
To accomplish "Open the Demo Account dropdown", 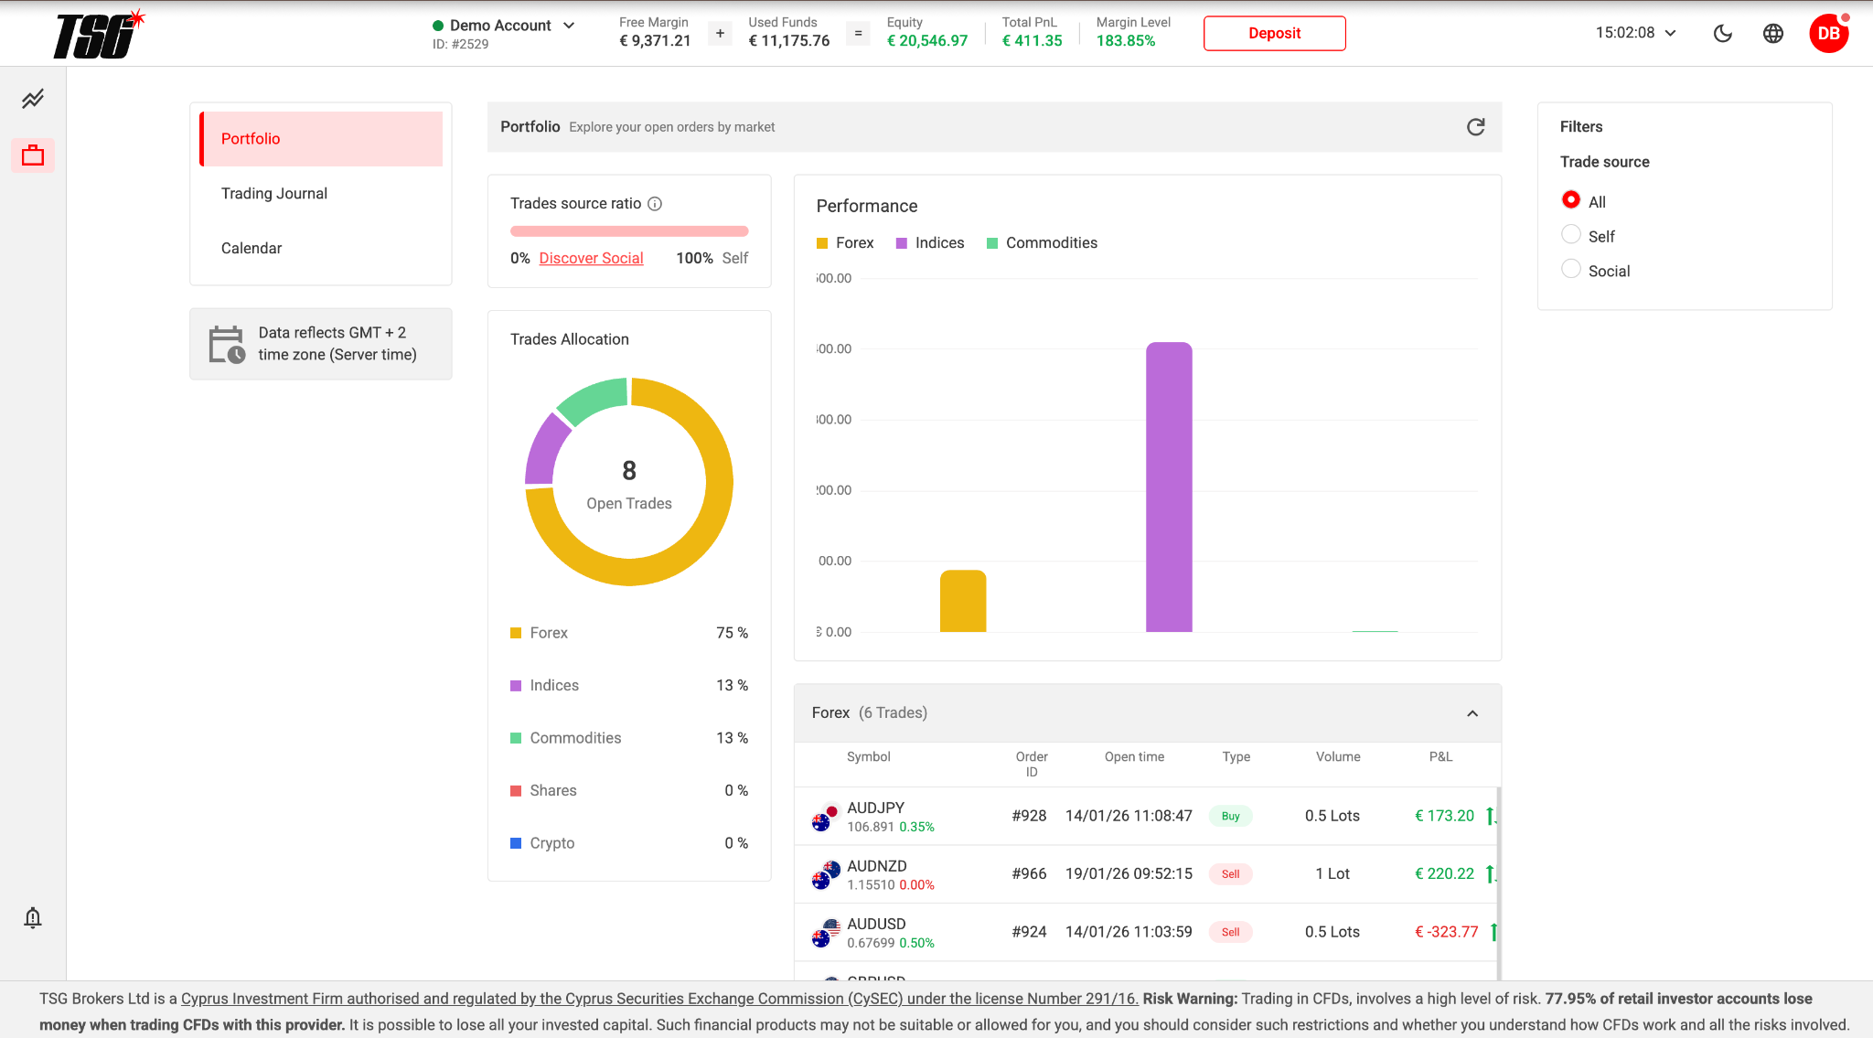I will tap(504, 26).
